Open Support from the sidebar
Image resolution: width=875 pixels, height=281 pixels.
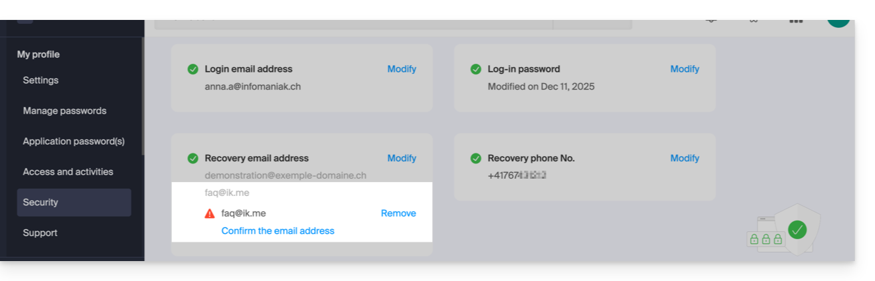click(x=40, y=233)
